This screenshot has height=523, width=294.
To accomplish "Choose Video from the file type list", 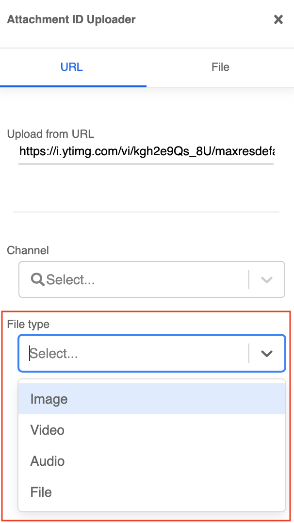I will point(152,430).
